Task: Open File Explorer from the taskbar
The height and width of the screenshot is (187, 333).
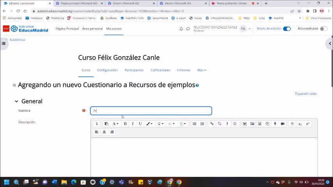Action: [x=64, y=182]
